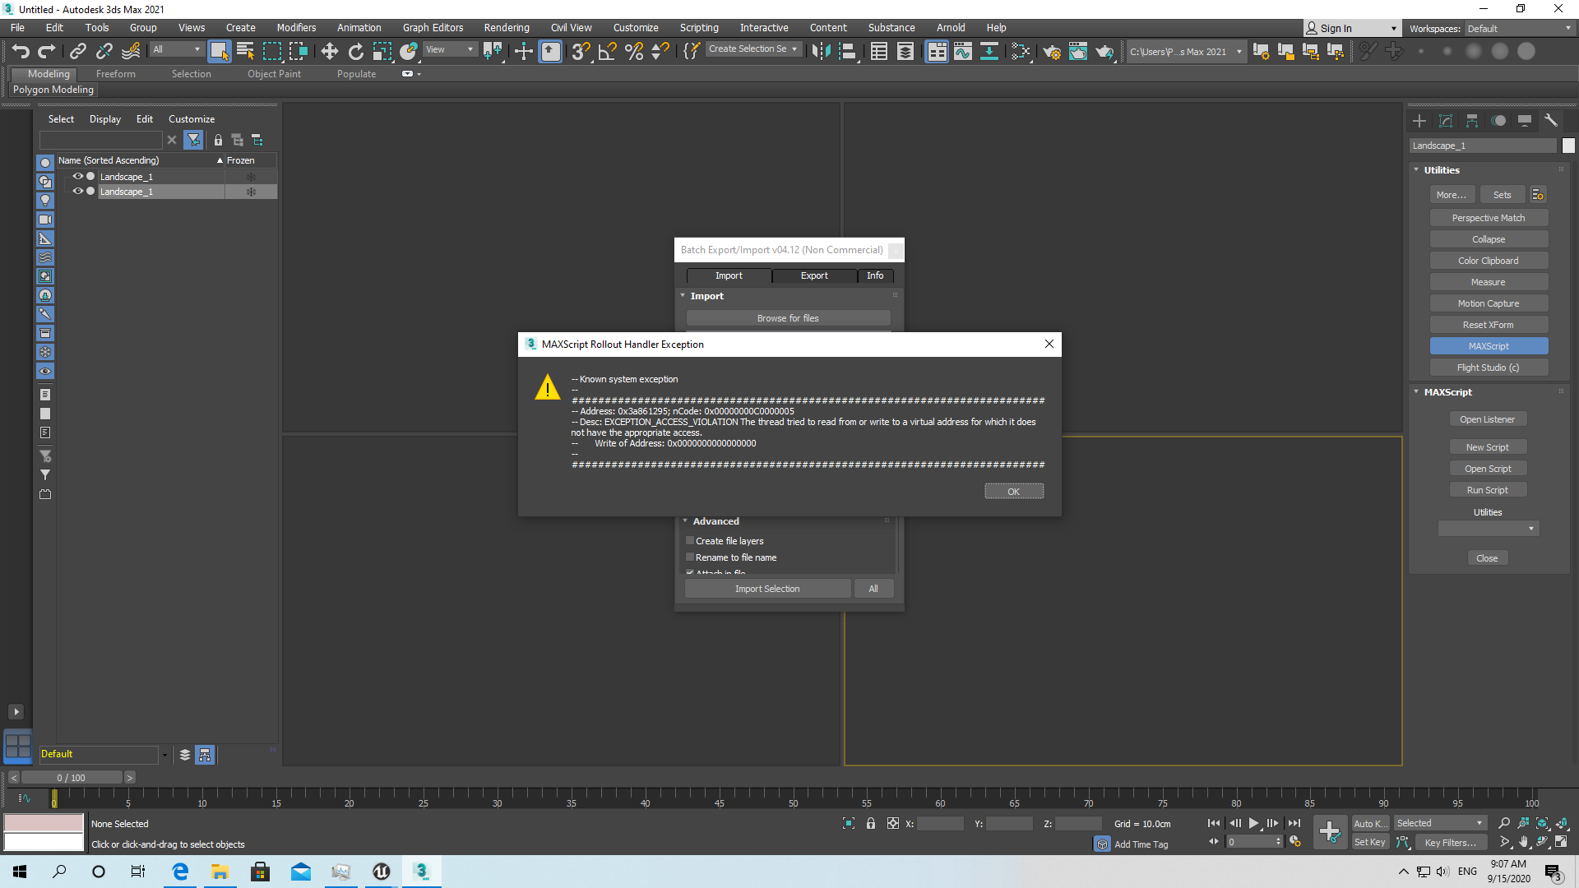
Task: Open the Workspaces Default dropdown
Action: (1519, 29)
